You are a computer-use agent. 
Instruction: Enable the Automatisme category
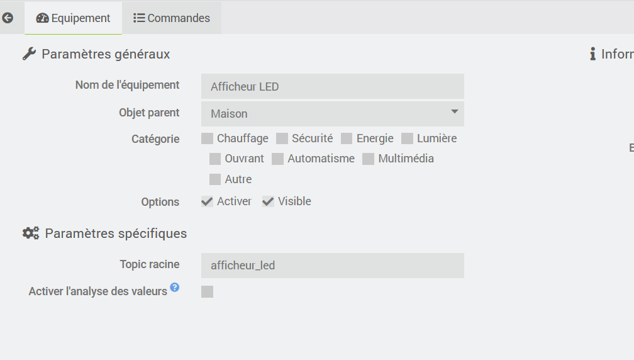[278, 159]
